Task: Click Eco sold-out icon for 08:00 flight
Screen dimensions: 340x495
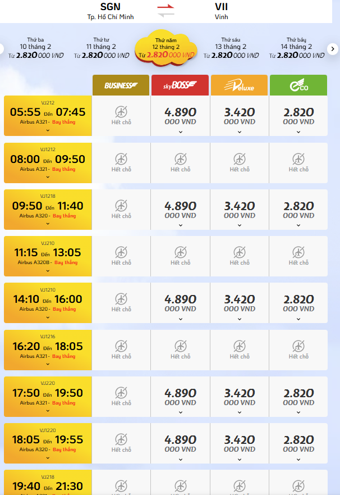Action: [298, 158]
